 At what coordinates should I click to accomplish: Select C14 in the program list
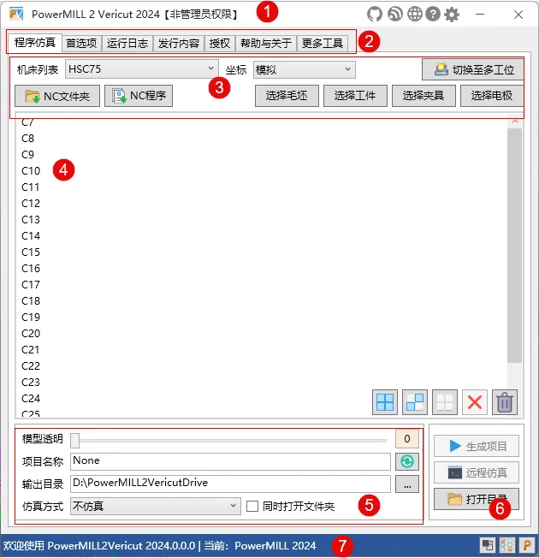coord(31,236)
